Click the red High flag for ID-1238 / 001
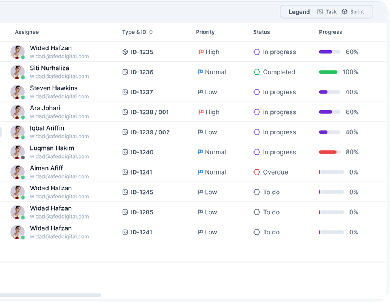 (x=201, y=112)
